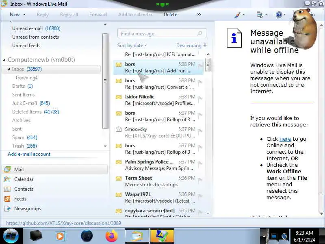Click the folder pane scrollbar thumb
The width and height of the screenshot is (325, 244).
coord(105,81)
